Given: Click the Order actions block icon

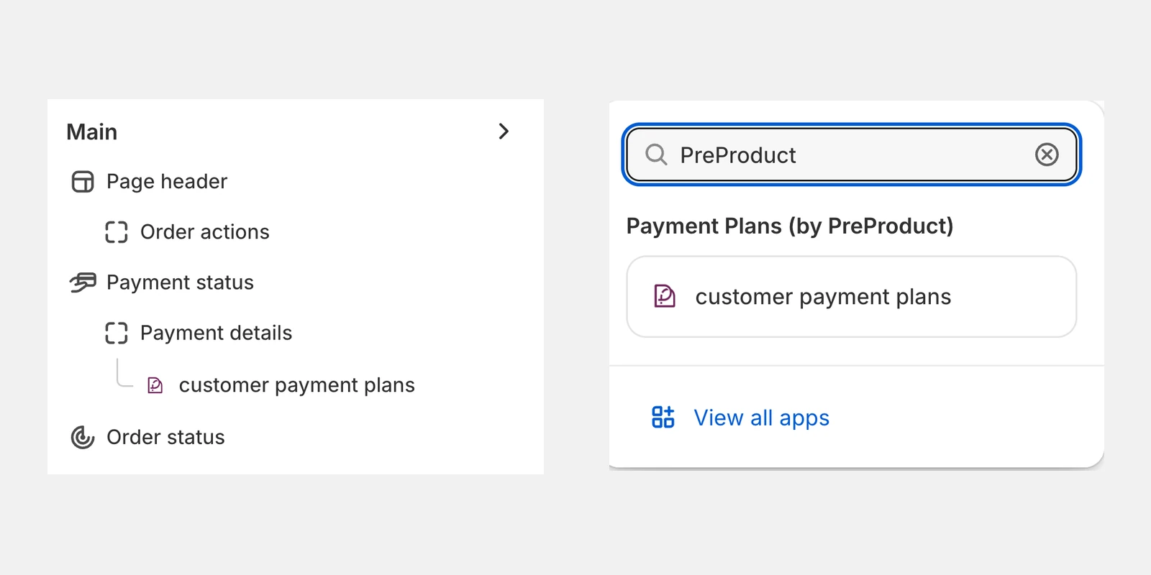Looking at the screenshot, I should (117, 232).
